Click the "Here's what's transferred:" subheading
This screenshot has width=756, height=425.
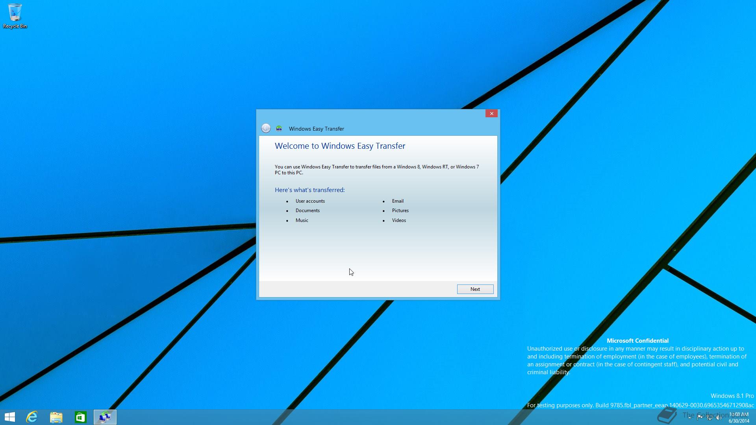pyautogui.click(x=310, y=190)
